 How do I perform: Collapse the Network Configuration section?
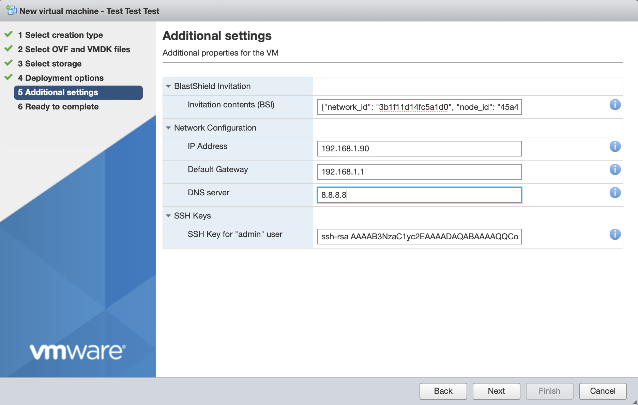pyautogui.click(x=168, y=128)
